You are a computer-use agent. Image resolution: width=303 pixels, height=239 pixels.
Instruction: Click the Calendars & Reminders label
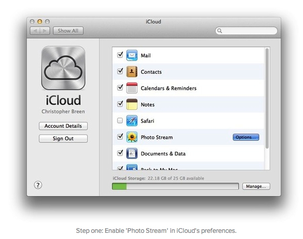pyautogui.click(x=169, y=88)
